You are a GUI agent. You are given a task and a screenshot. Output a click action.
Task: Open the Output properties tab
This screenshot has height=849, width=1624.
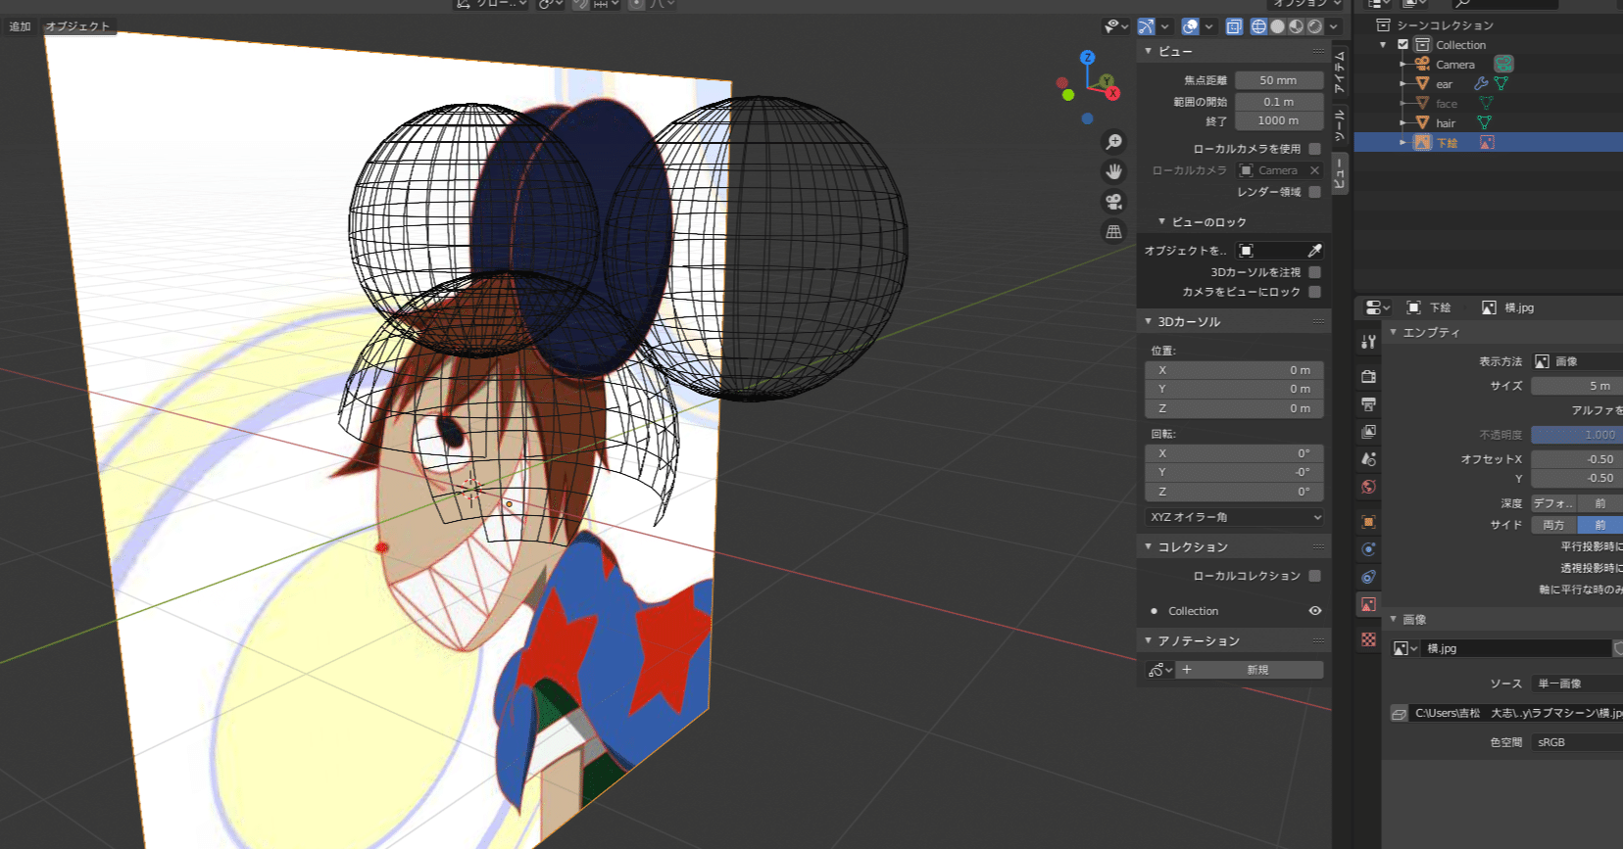coord(1368,403)
